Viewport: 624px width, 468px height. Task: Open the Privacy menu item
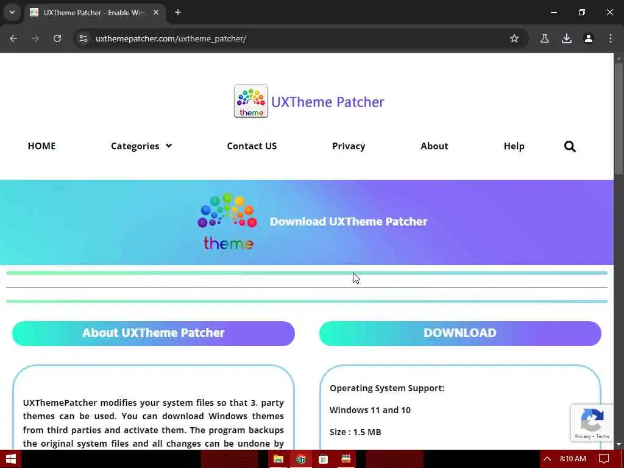349,146
